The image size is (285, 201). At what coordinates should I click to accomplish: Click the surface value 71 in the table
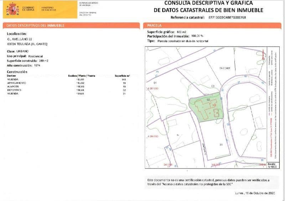[124, 93]
